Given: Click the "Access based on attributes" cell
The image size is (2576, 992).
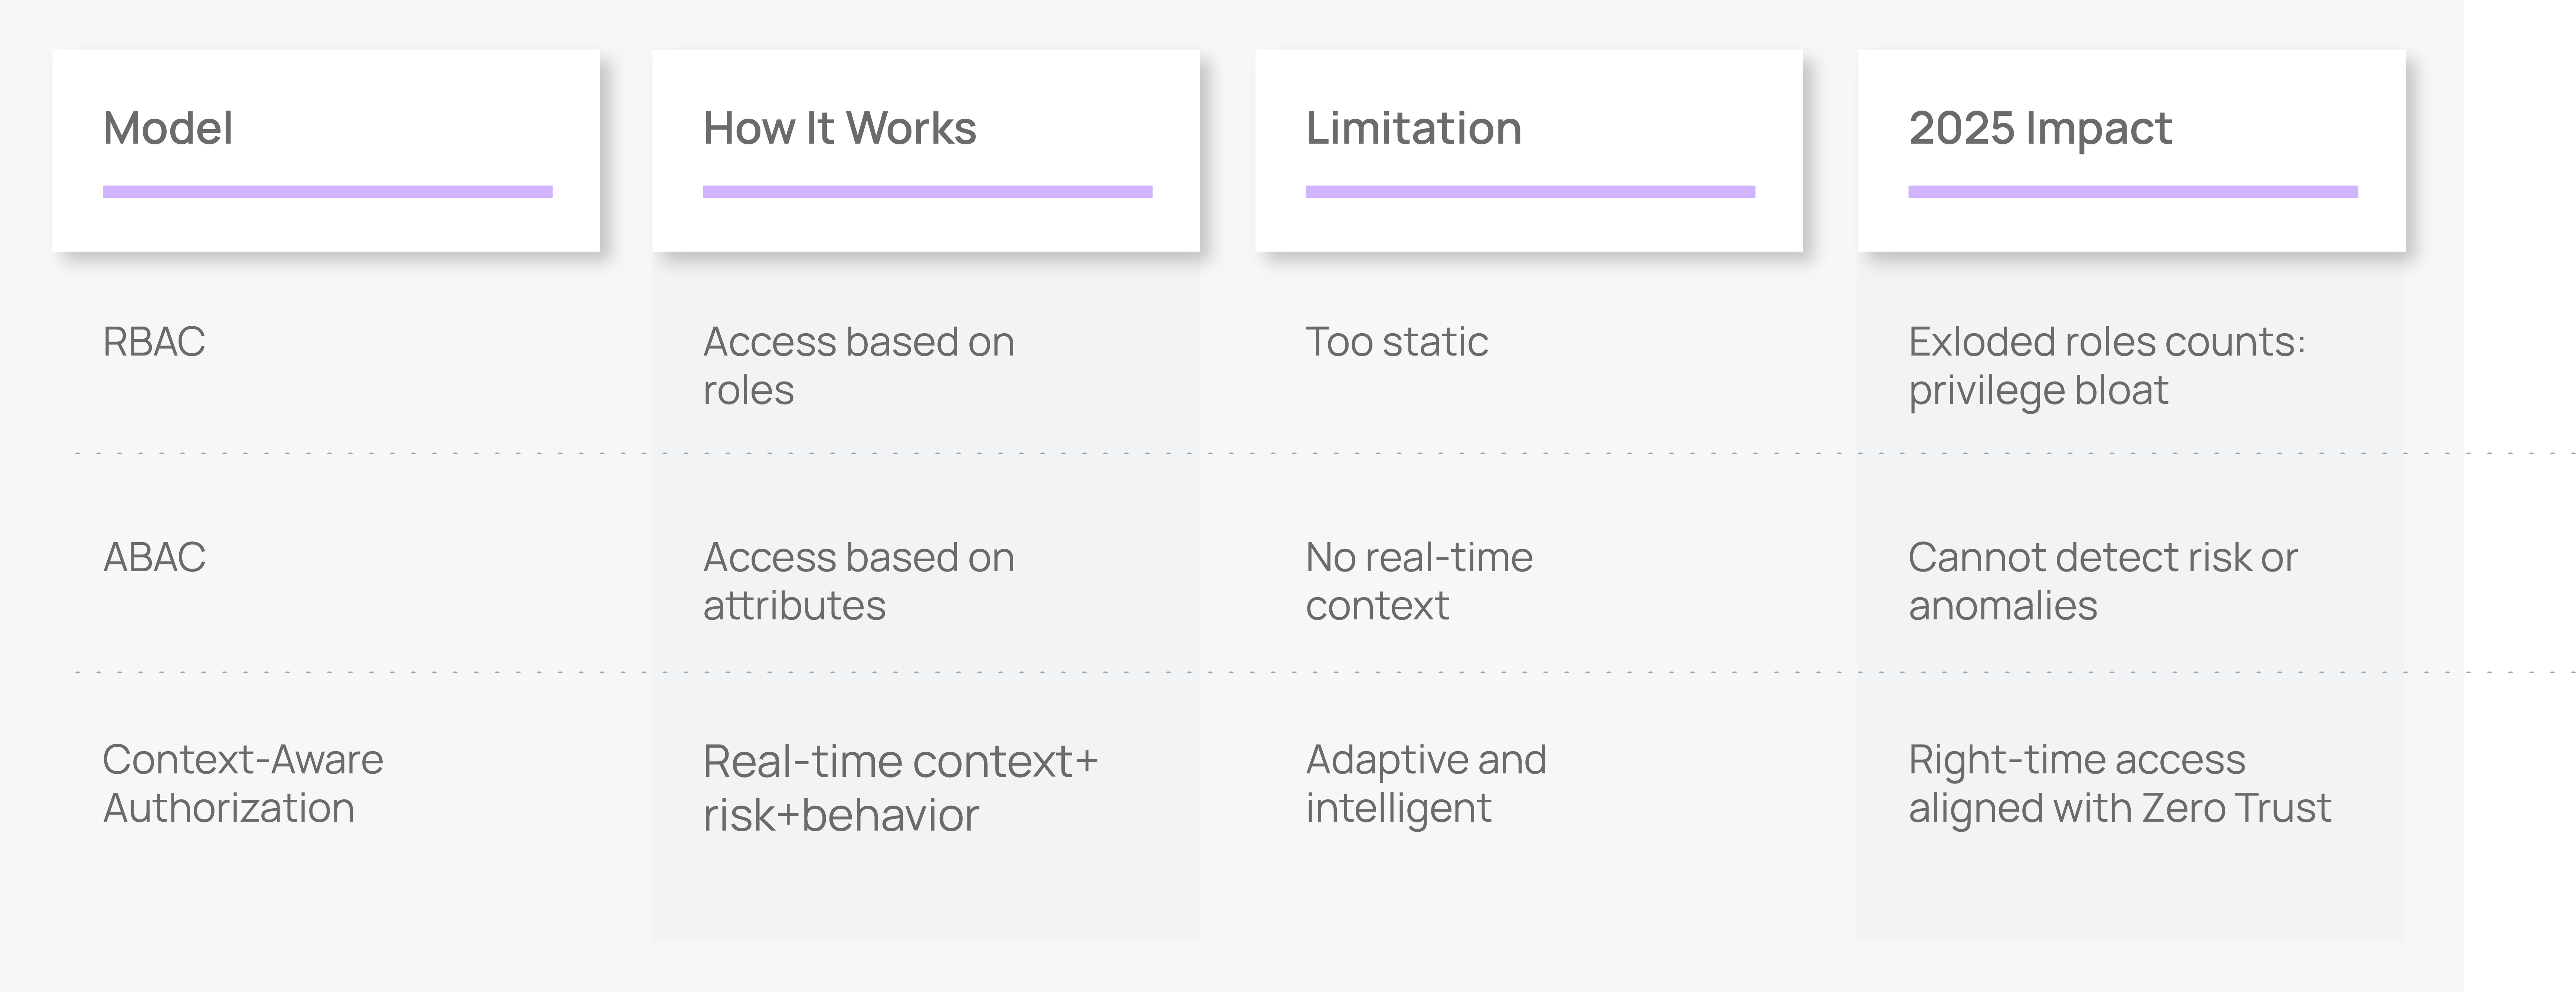Looking at the screenshot, I should [858, 581].
